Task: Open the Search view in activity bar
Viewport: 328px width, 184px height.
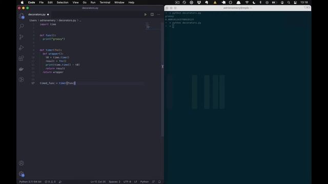Action: click(22, 26)
